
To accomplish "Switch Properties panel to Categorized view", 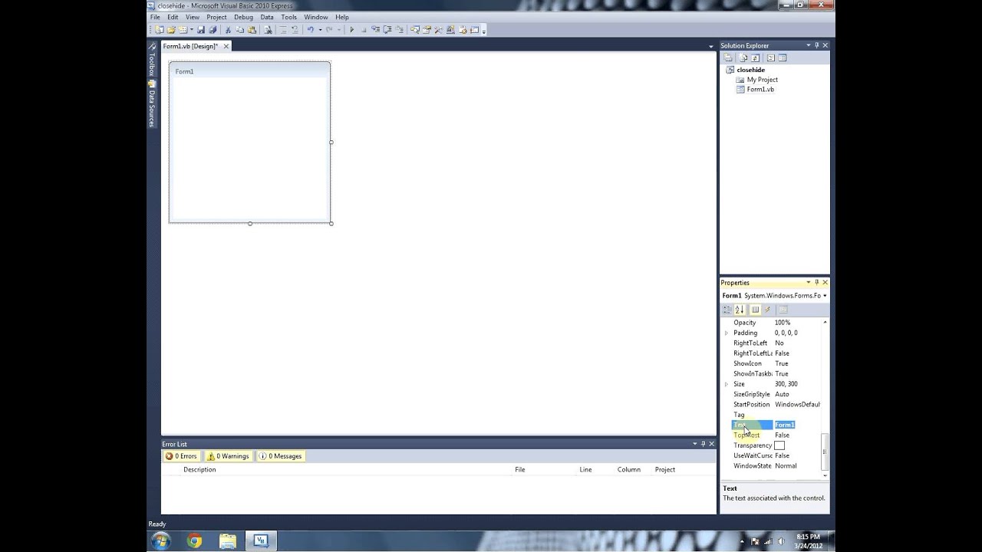I will point(727,310).
